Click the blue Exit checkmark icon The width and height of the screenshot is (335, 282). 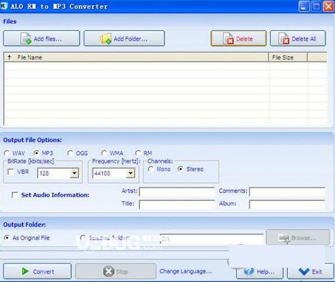pyautogui.click(x=304, y=271)
